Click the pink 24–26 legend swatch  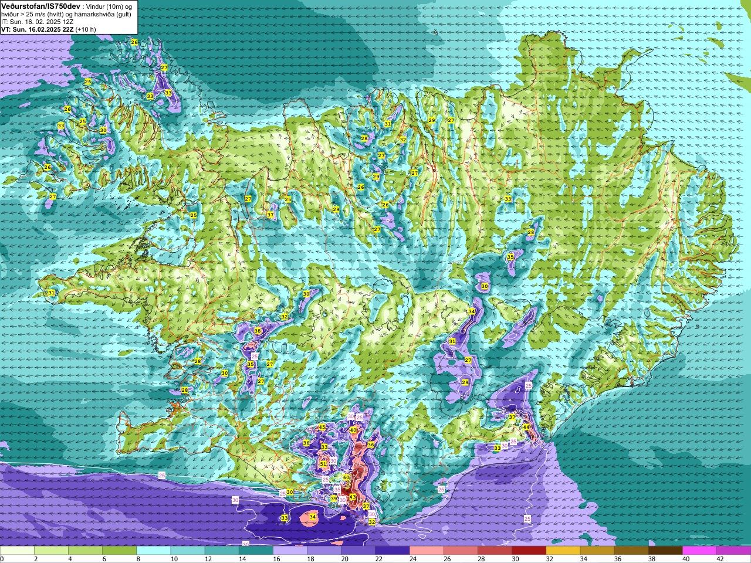pyautogui.click(x=427, y=551)
